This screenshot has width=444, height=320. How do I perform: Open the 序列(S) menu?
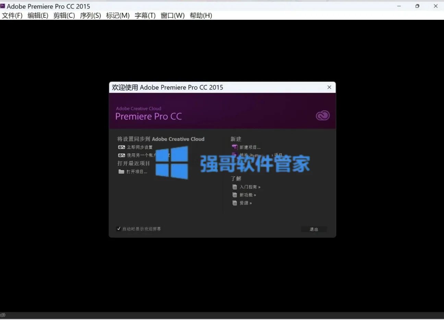click(x=91, y=15)
